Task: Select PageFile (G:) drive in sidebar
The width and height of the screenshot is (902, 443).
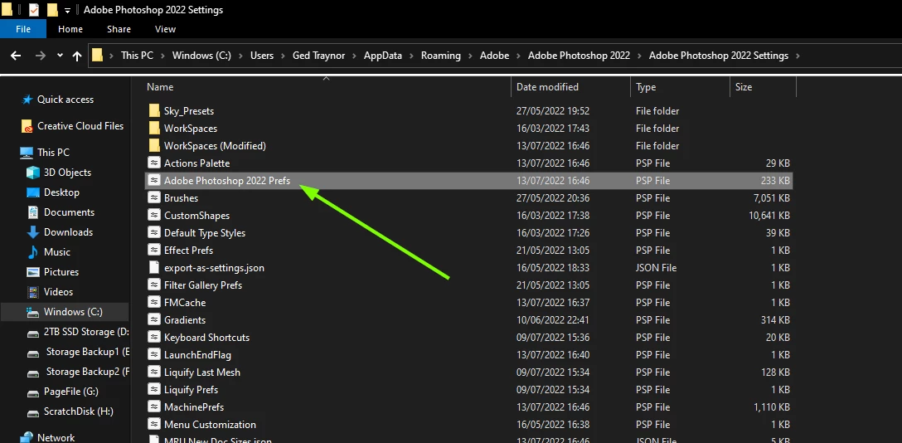Action: [70, 392]
